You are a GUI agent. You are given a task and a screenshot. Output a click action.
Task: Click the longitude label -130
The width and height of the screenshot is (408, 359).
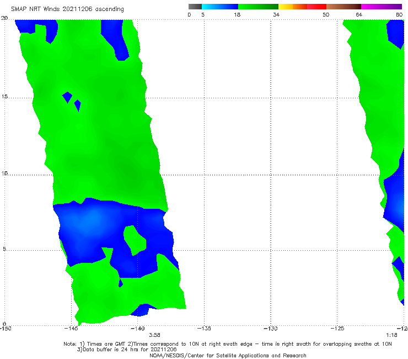pos(271,329)
